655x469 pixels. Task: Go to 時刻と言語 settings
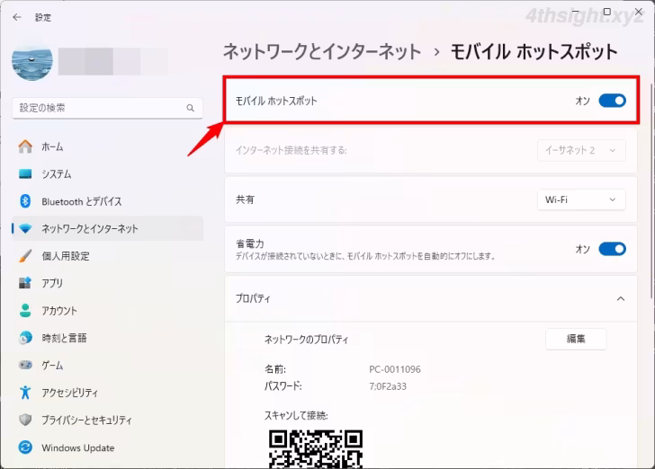(x=107, y=338)
